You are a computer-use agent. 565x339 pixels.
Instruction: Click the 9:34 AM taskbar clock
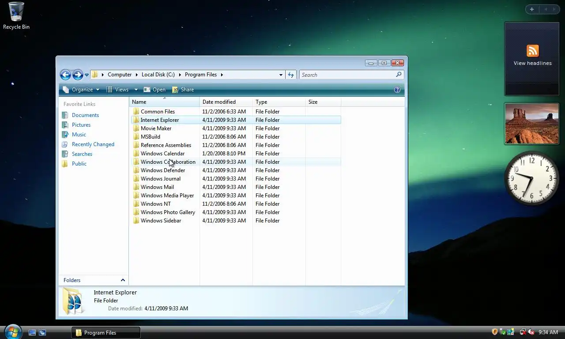[548, 332]
